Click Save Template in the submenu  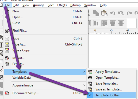[x=107, y=83]
